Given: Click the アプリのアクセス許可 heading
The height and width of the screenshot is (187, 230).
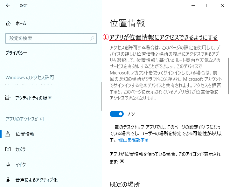Looking at the screenshot, I should click(x=25, y=119).
